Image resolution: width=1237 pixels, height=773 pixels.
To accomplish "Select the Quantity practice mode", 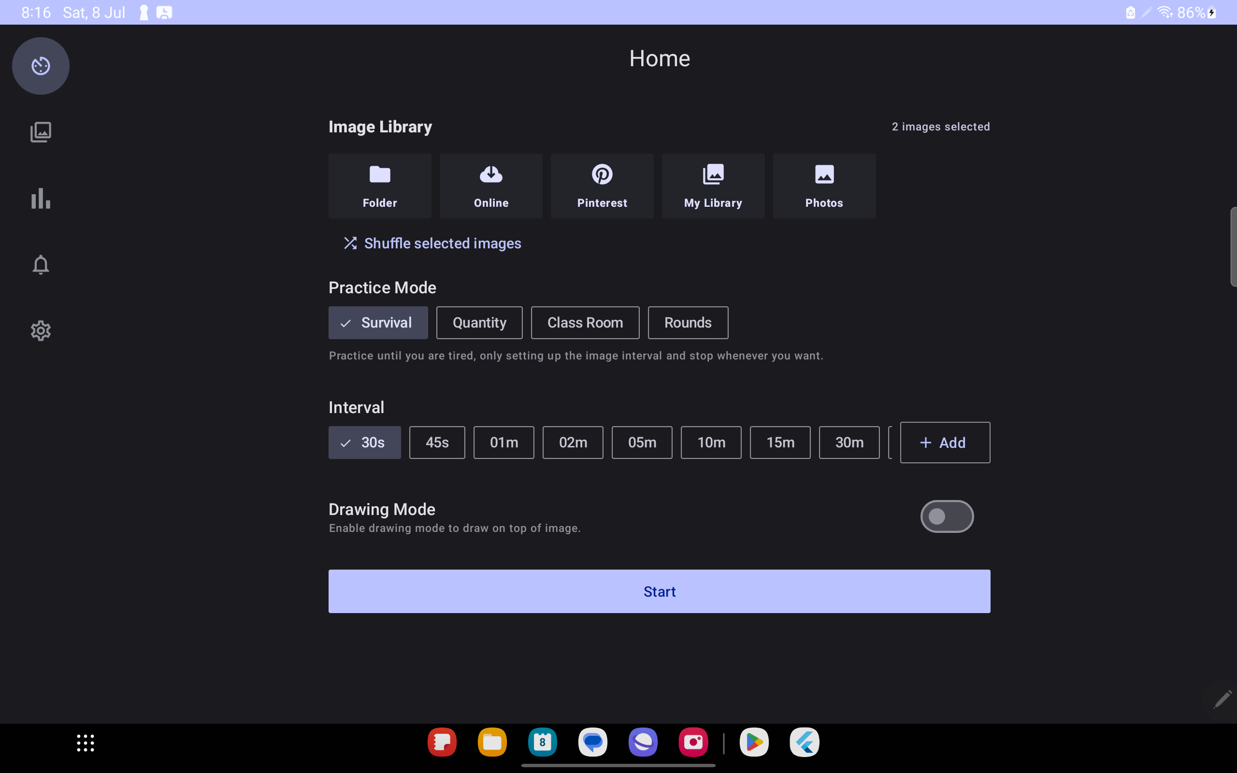I will (479, 323).
